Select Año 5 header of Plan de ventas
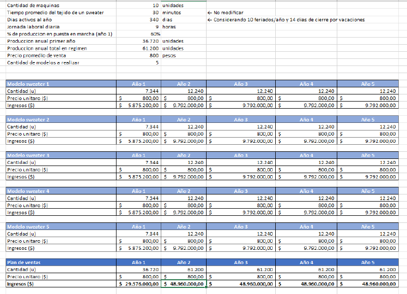Screen dimensions: 407x294 pyautogui.click(x=368, y=263)
